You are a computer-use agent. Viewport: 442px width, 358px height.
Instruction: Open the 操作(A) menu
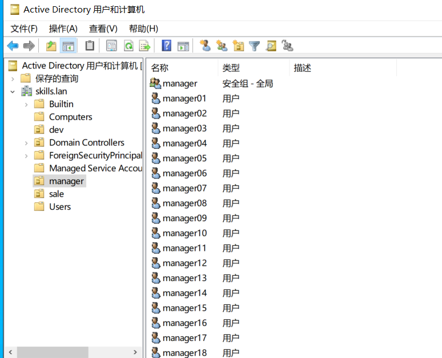click(x=63, y=29)
